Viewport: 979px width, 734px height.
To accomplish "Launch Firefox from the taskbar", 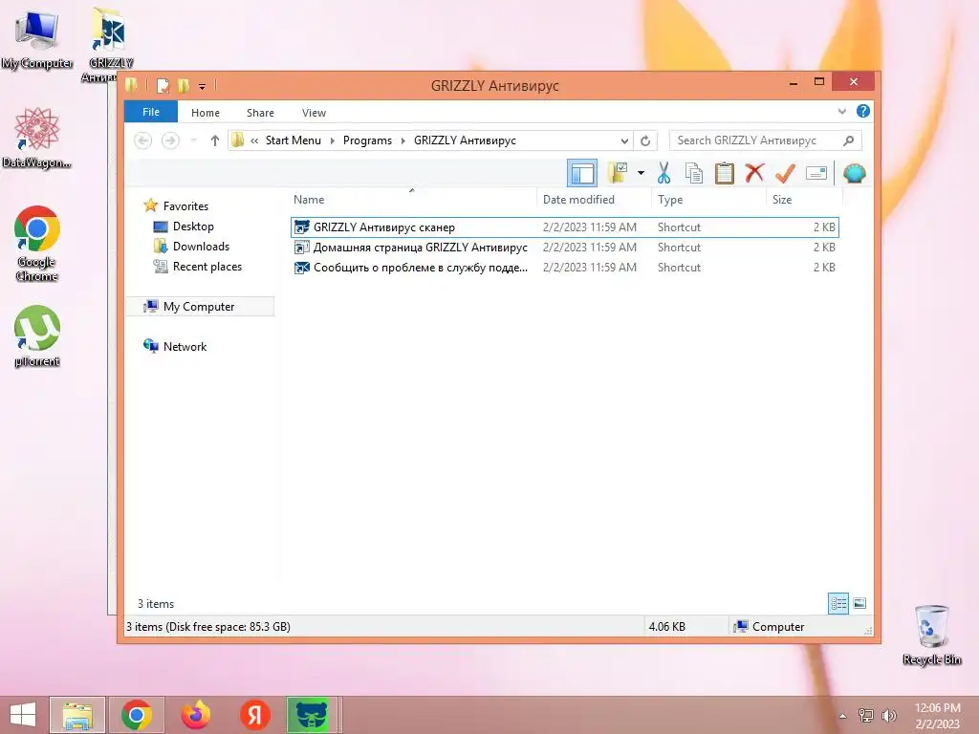I will point(195,715).
